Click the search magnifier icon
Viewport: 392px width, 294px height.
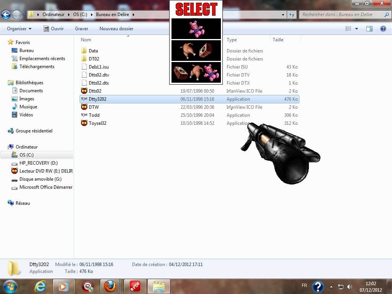tap(387, 15)
